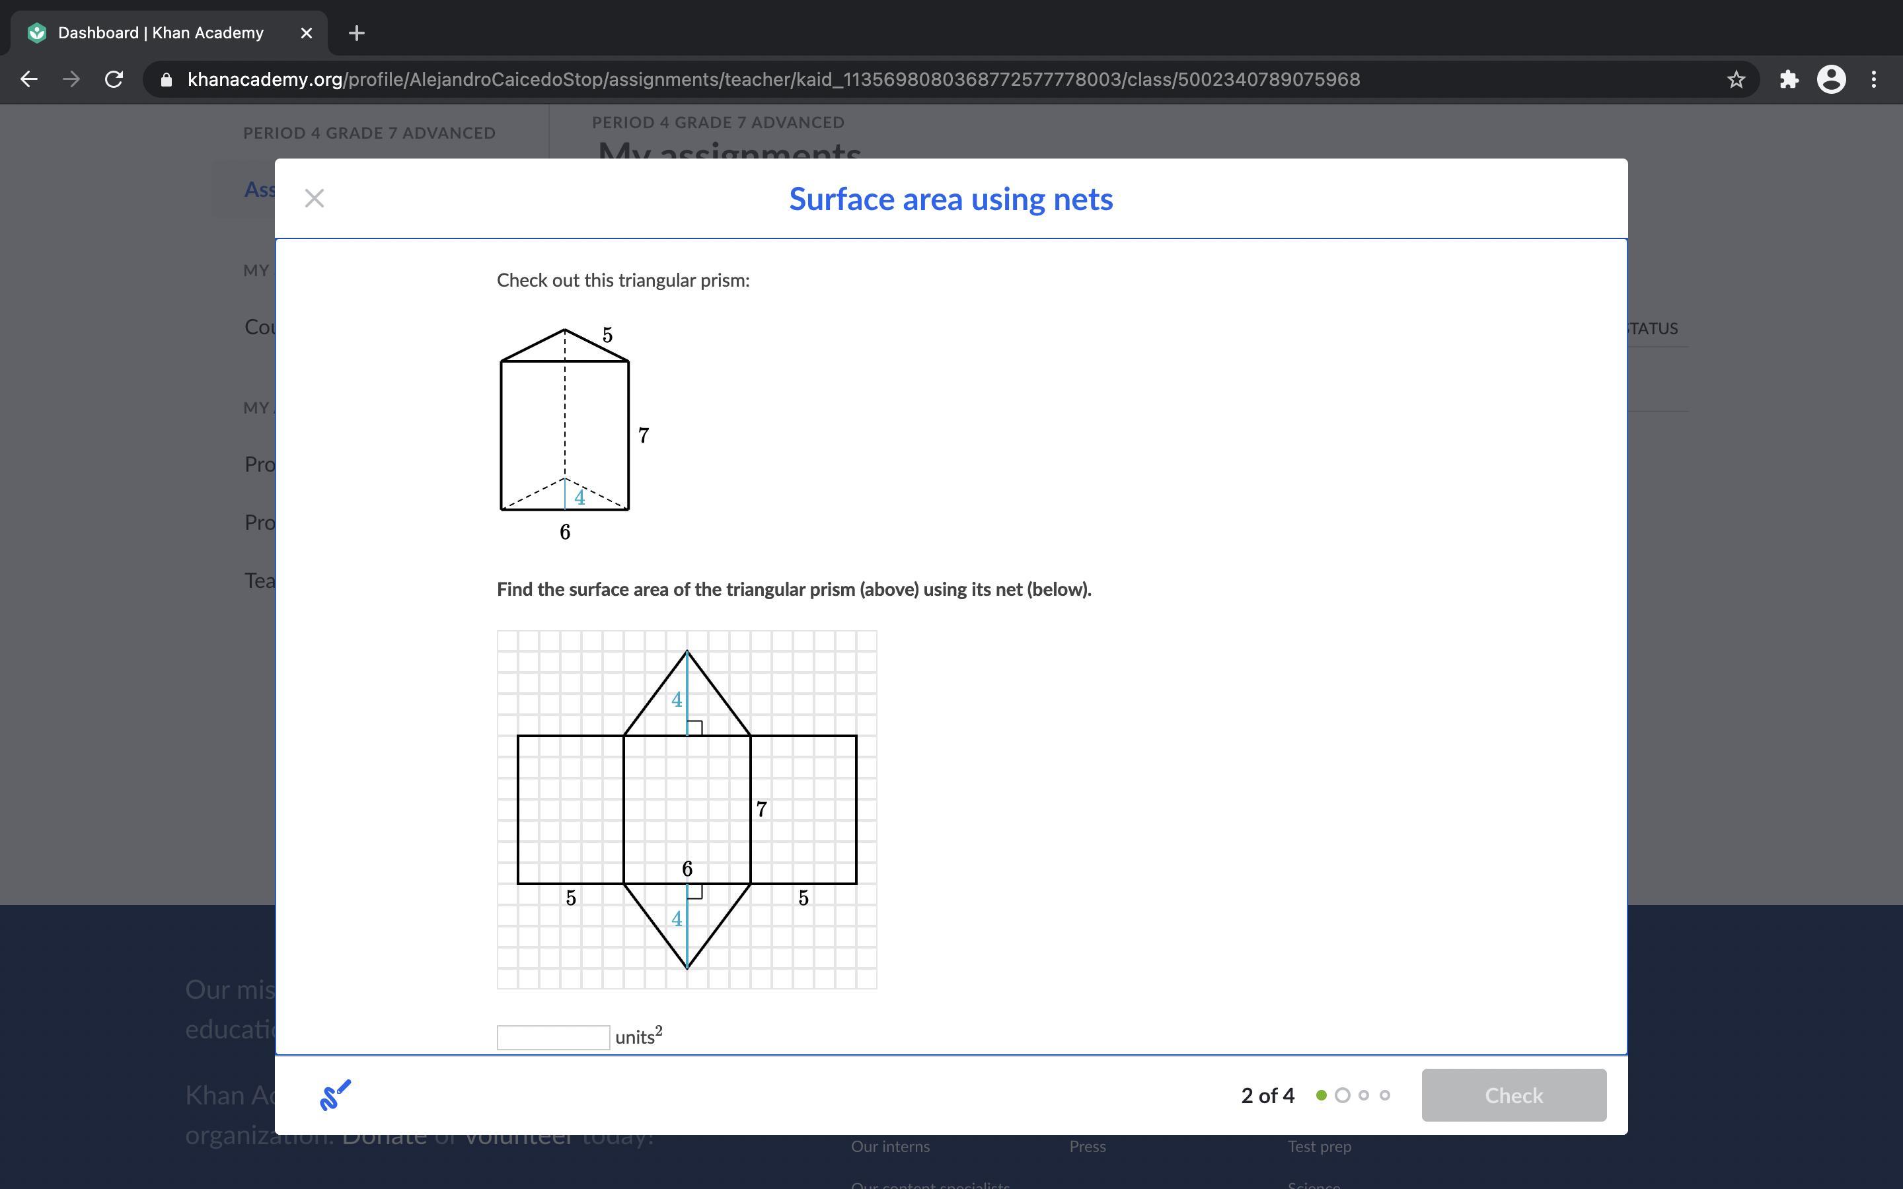
Task: Select the Dashboard | Khan Academy tab
Action: point(161,33)
